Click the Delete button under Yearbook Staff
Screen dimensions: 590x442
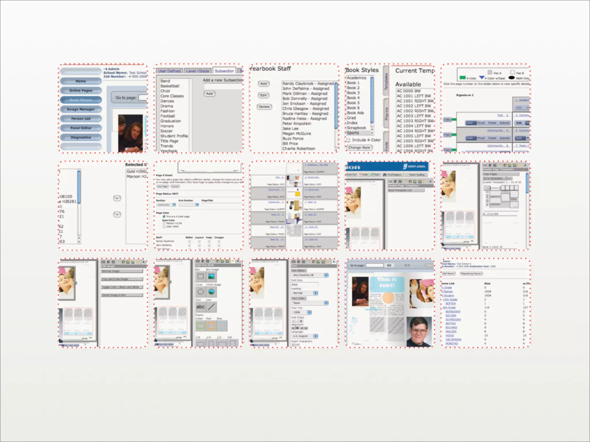(264, 107)
